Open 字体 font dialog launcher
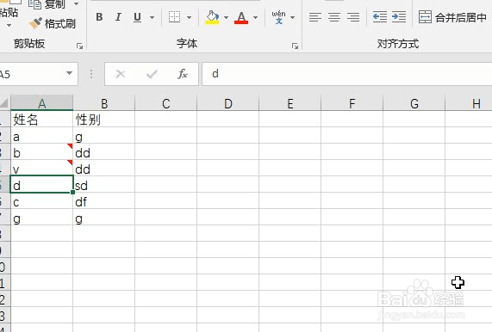Viewport: 492px width, 332px height. [x=295, y=46]
